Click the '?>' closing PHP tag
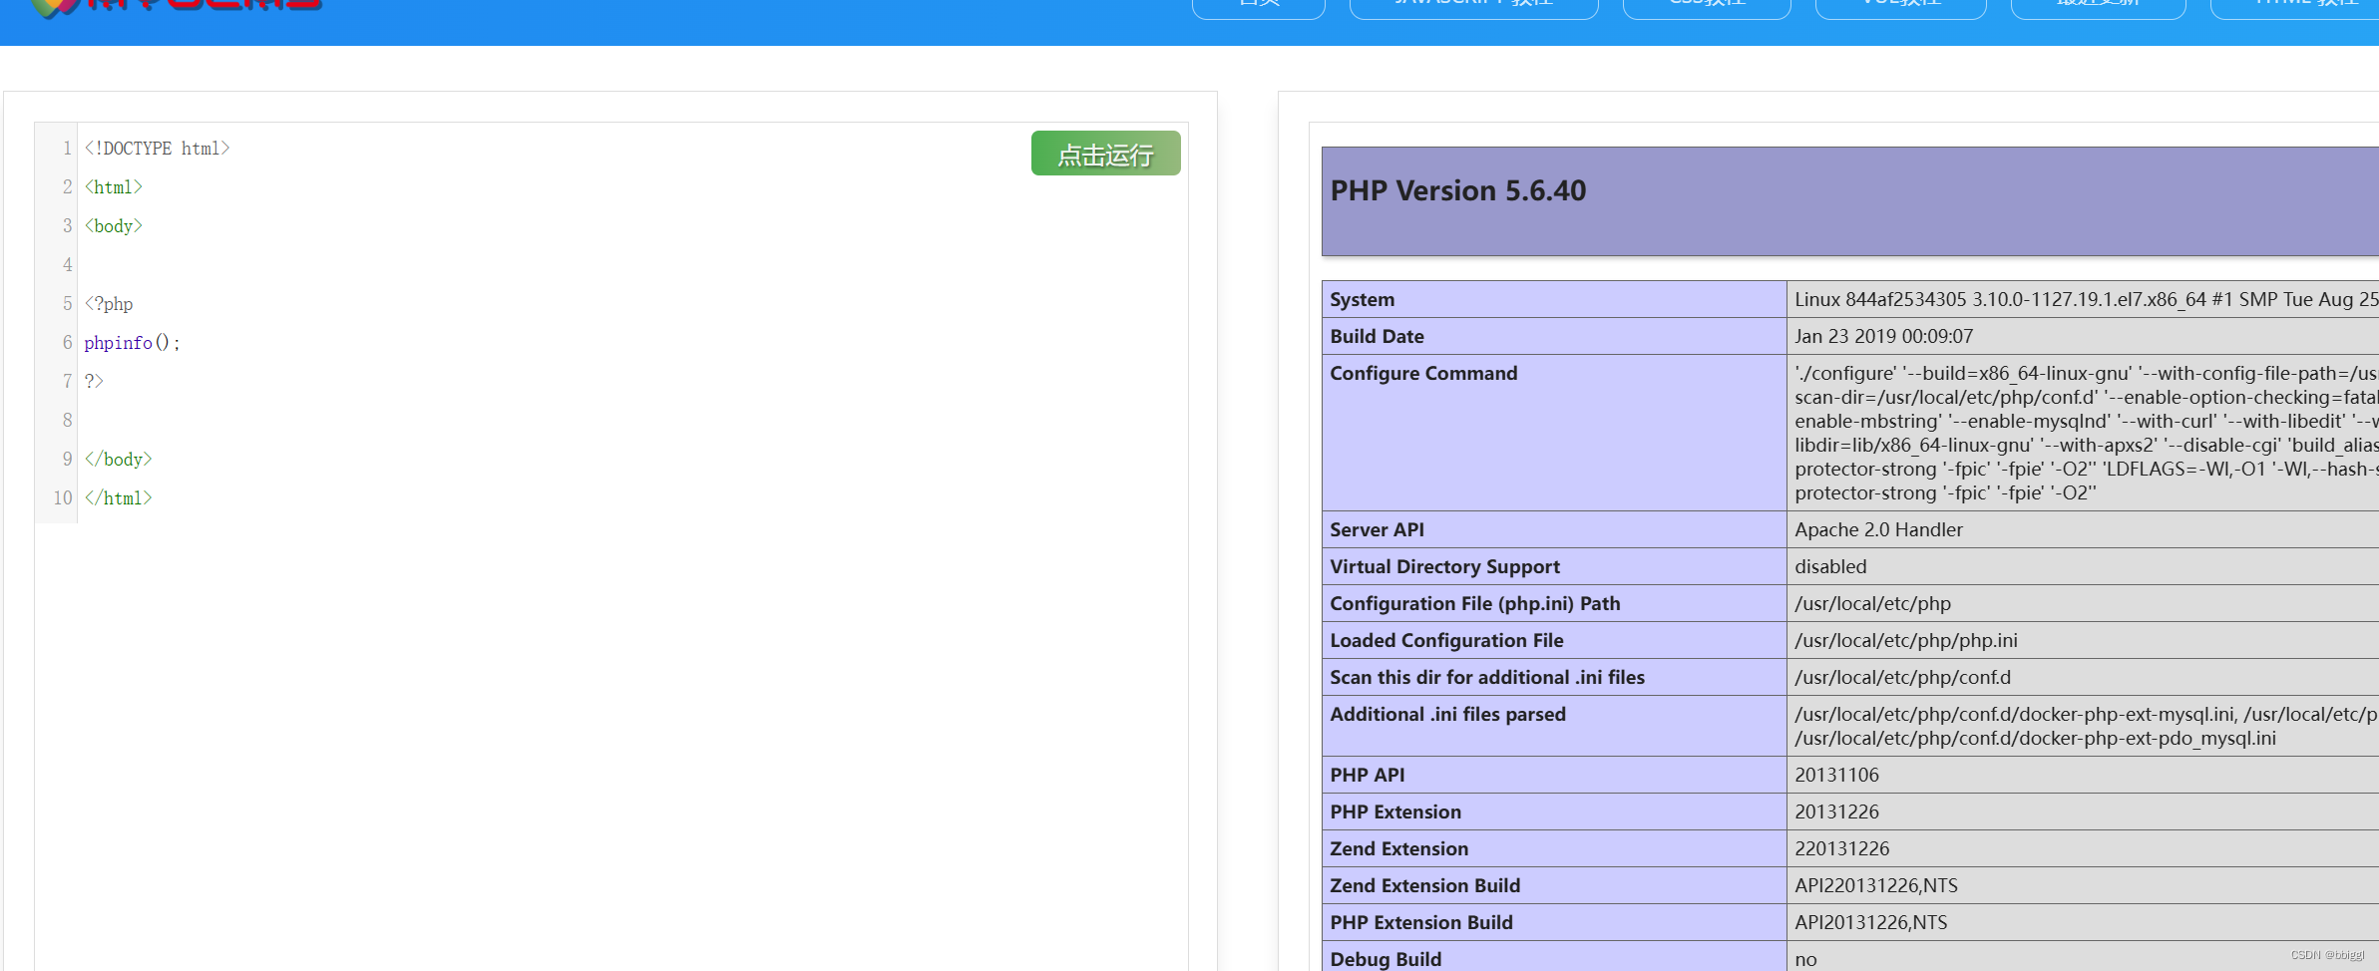Image resolution: width=2379 pixels, height=971 pixels. tap(94, 382)
